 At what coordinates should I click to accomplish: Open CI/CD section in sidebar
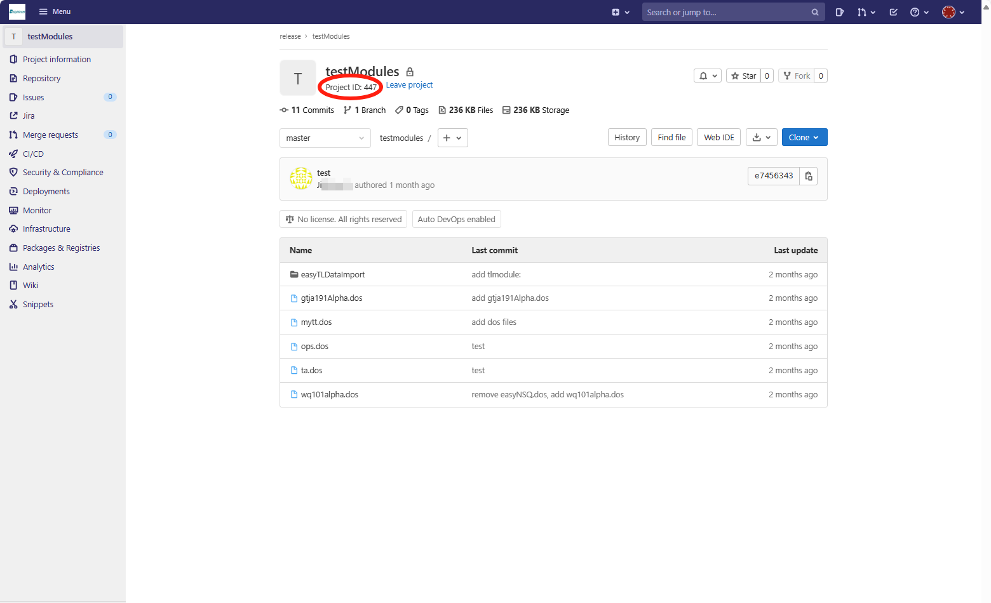[33, 154]
